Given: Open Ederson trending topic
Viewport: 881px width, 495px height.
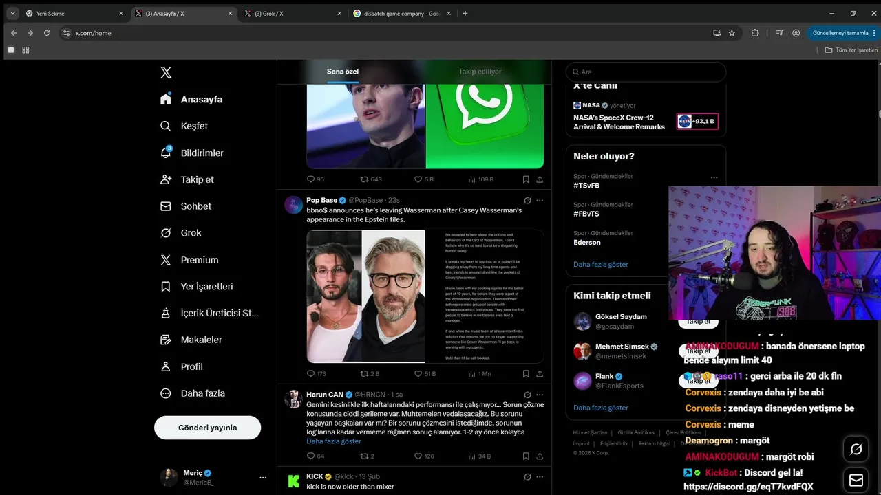Looking at the screenshot, I should [x=587, y=242].
